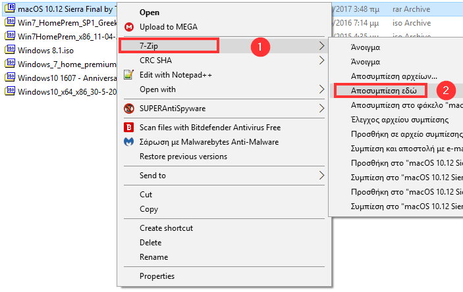The width and height of the screenshot is (463, 292).
Task: Choose Scan files with Bitdefender Antivirus Free
Action: (210, 128)
